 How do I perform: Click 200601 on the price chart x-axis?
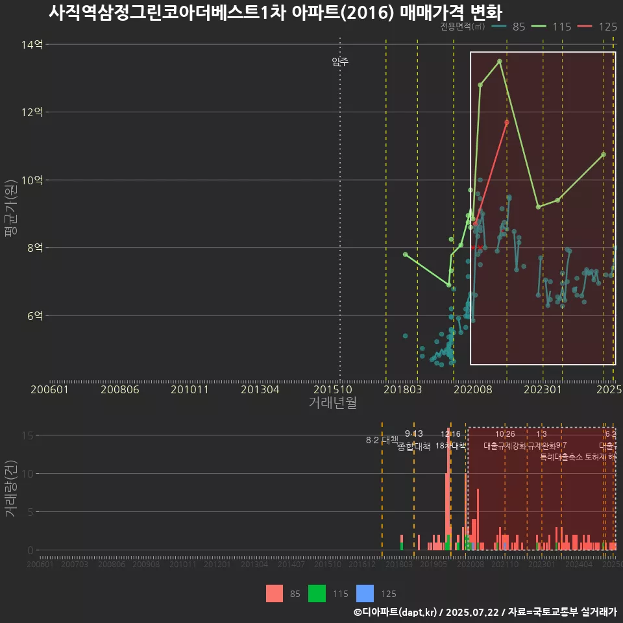pos(50,389)
